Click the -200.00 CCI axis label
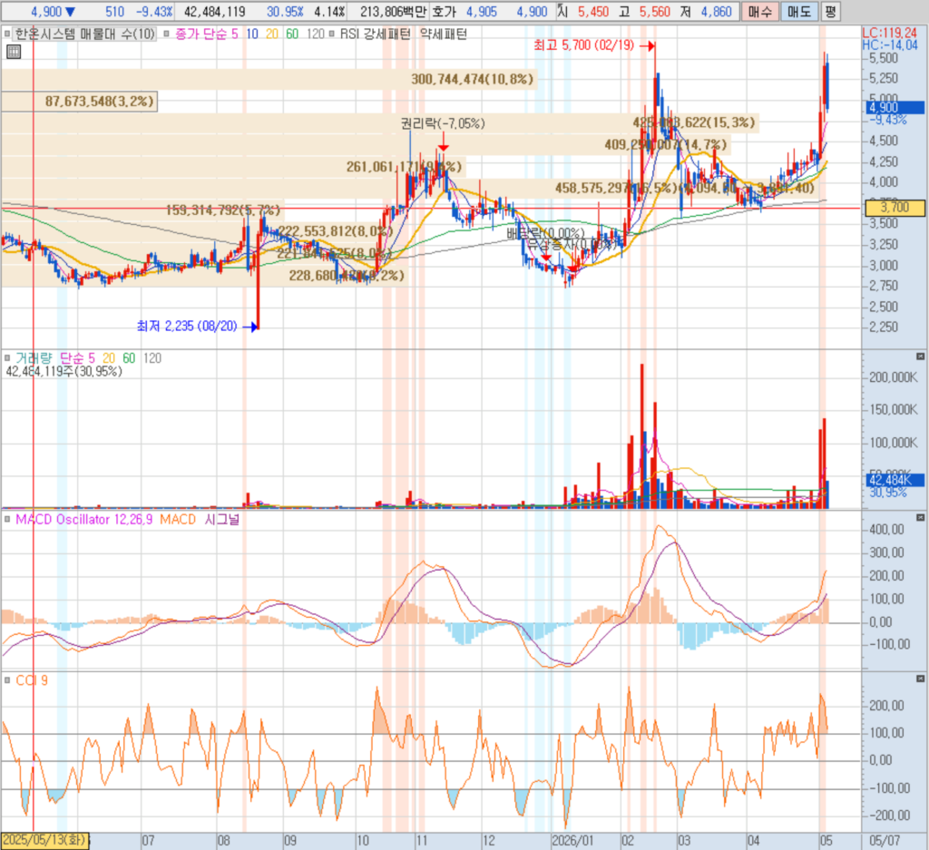Screen dimensions: 929x850 pos(889,816)
